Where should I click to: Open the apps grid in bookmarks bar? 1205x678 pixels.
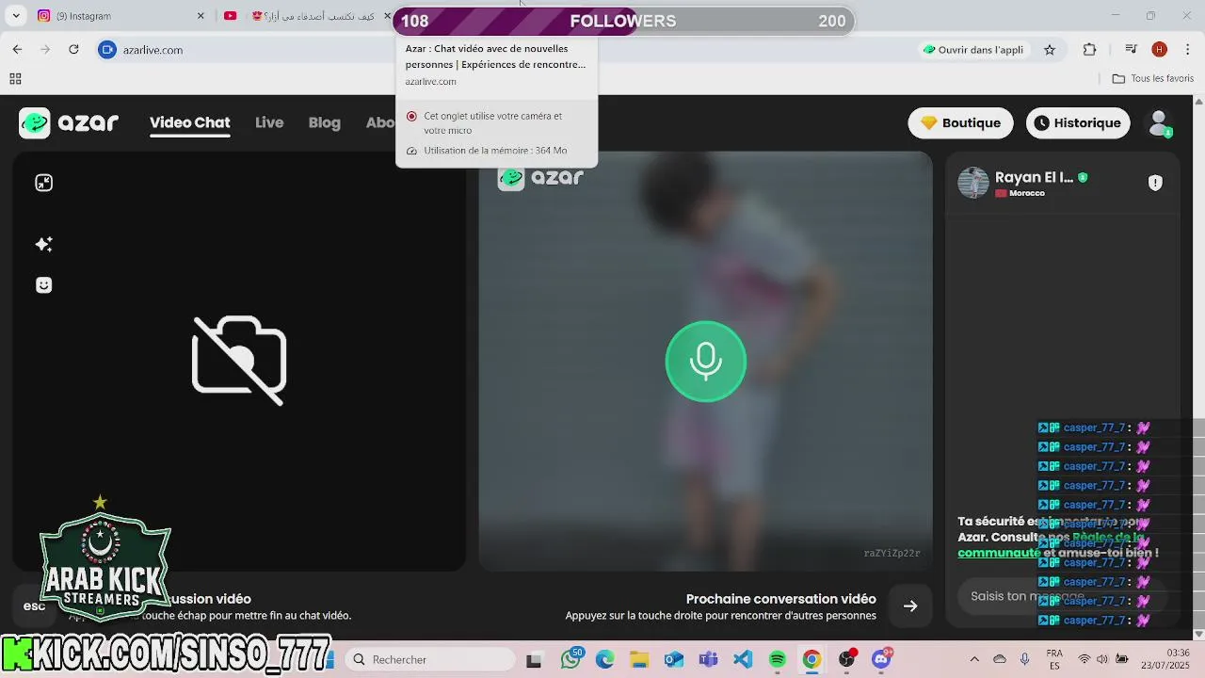[x=15, y=79]
